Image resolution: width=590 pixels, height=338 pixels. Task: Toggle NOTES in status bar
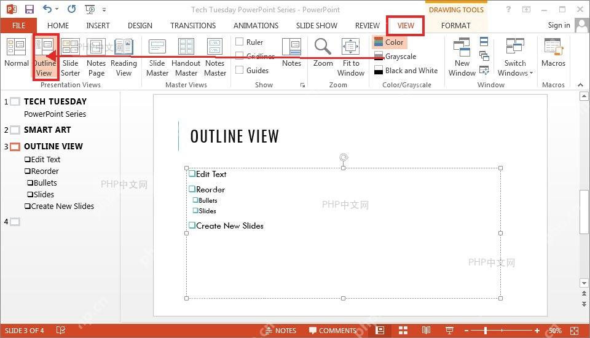281,331
